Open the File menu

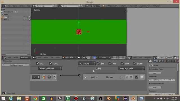point(9,6)
